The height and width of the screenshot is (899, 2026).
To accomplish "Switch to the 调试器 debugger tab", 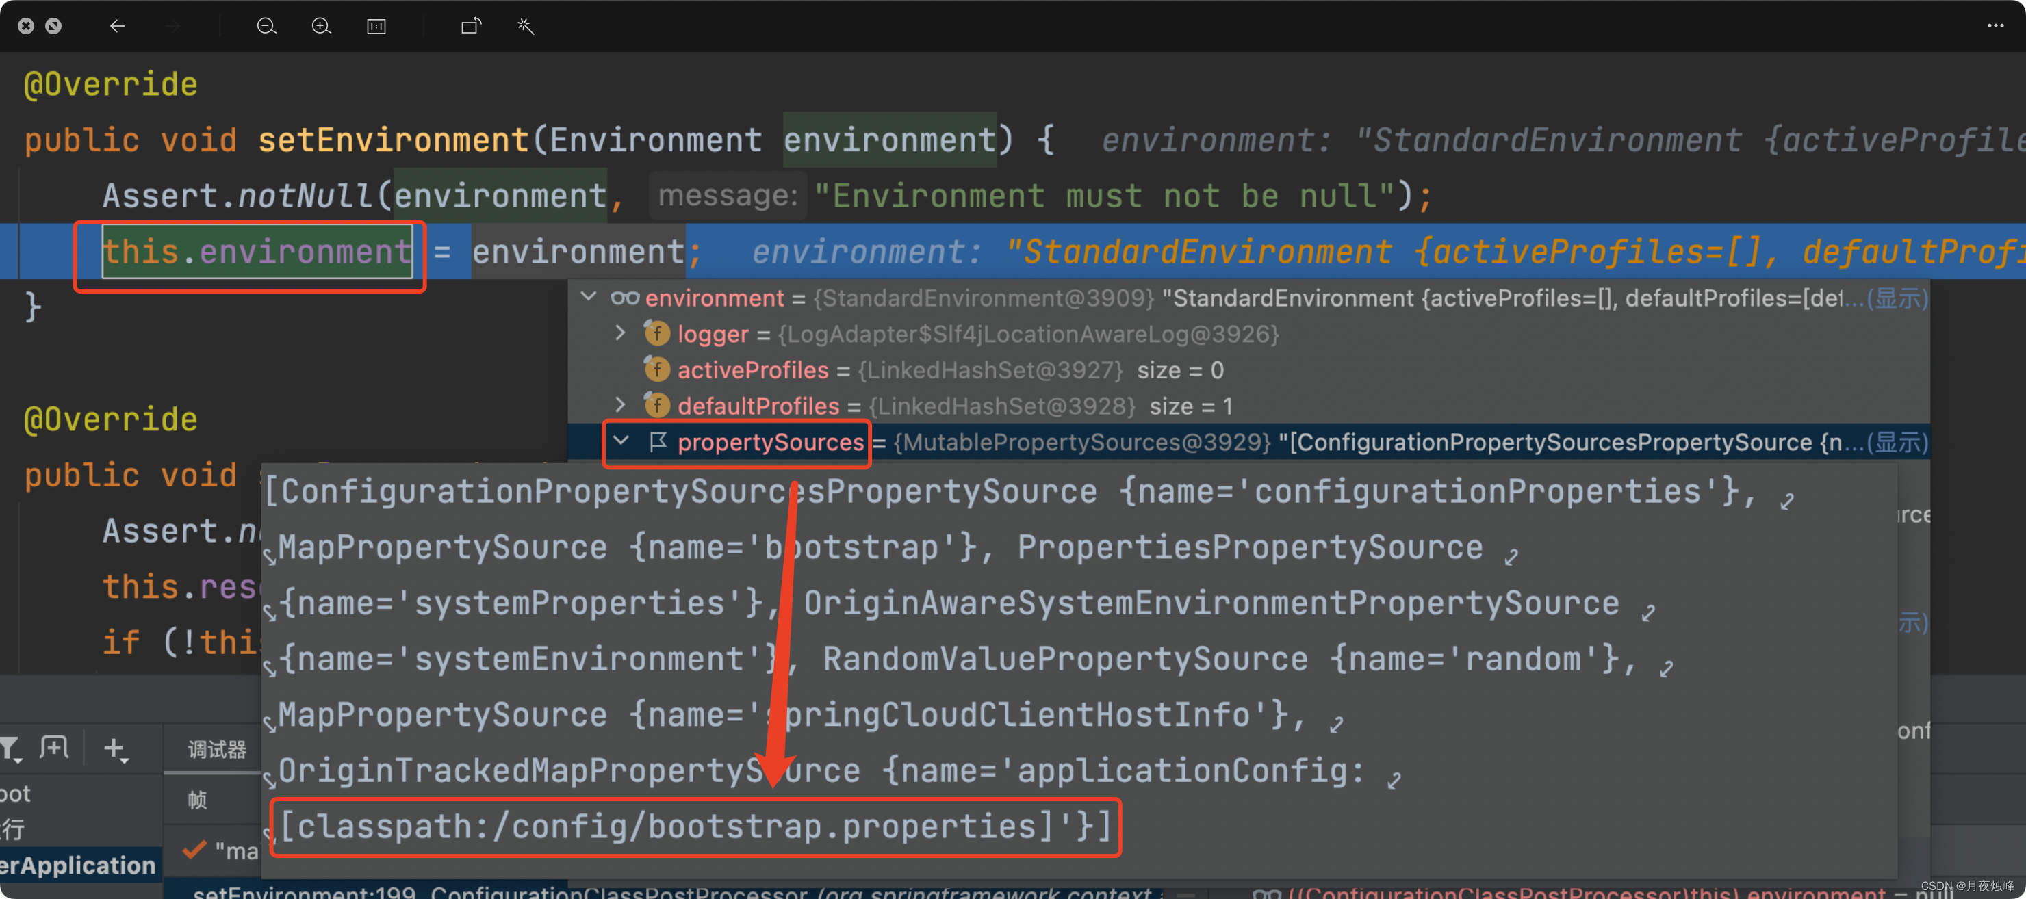I will (x=217, y=750).
